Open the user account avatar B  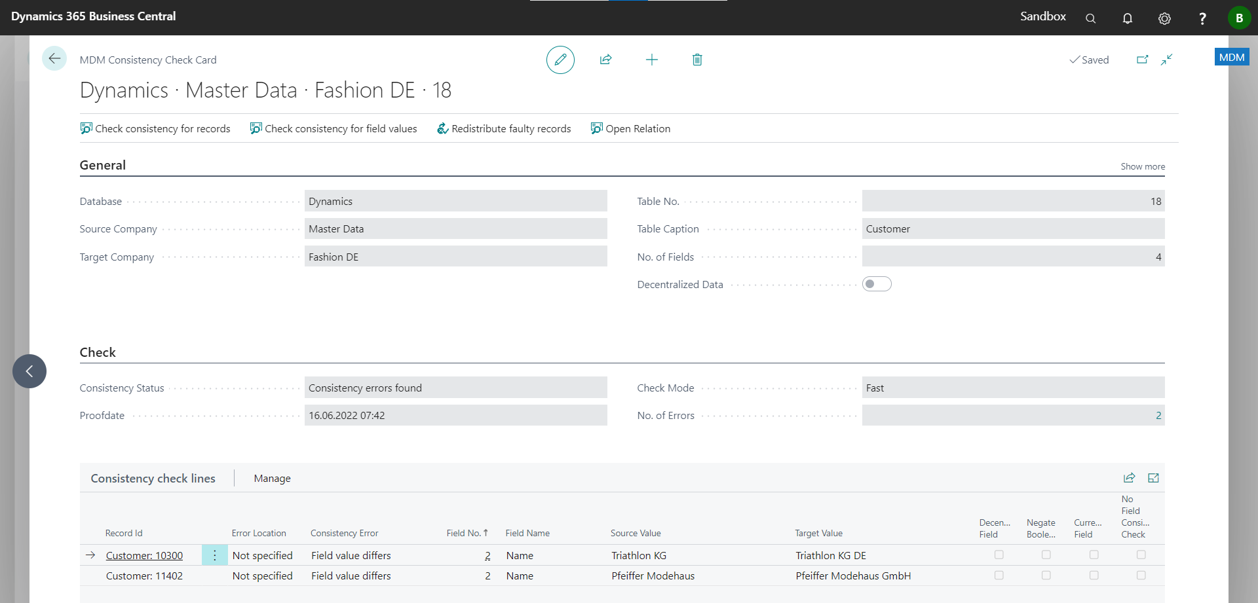coord(1239,18)
